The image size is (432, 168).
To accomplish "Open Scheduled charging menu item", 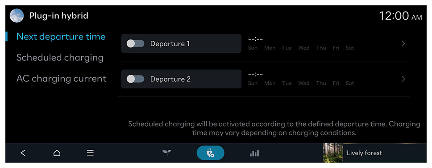I will [60, 58].
